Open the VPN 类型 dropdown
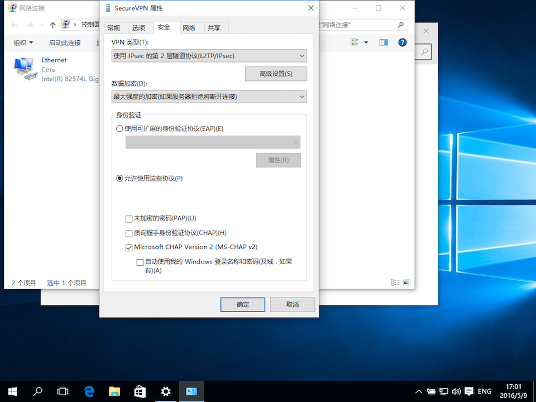 pos(209,56)
